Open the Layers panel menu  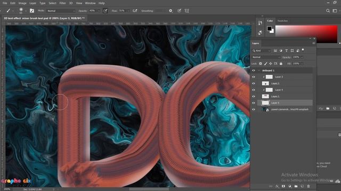[x=314, y=43]
